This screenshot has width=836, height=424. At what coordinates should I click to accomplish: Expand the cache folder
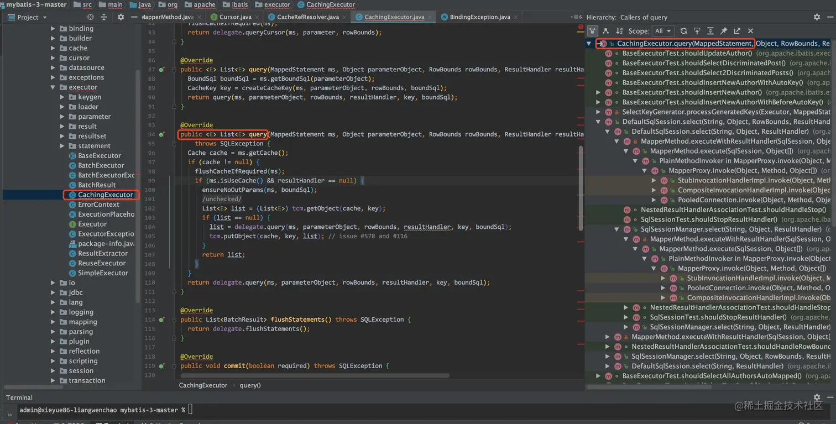53,49
